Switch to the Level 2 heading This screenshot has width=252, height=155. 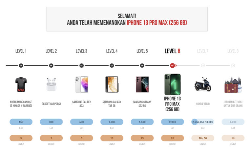(x=51, y=51)
